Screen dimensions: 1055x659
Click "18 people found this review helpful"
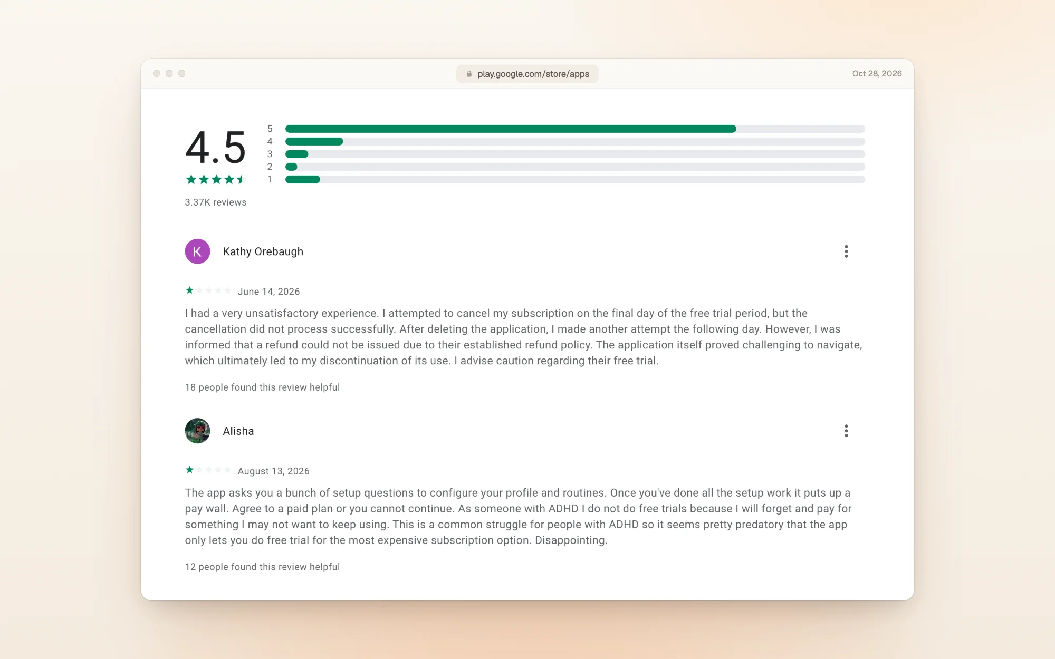tap(262, 387)
